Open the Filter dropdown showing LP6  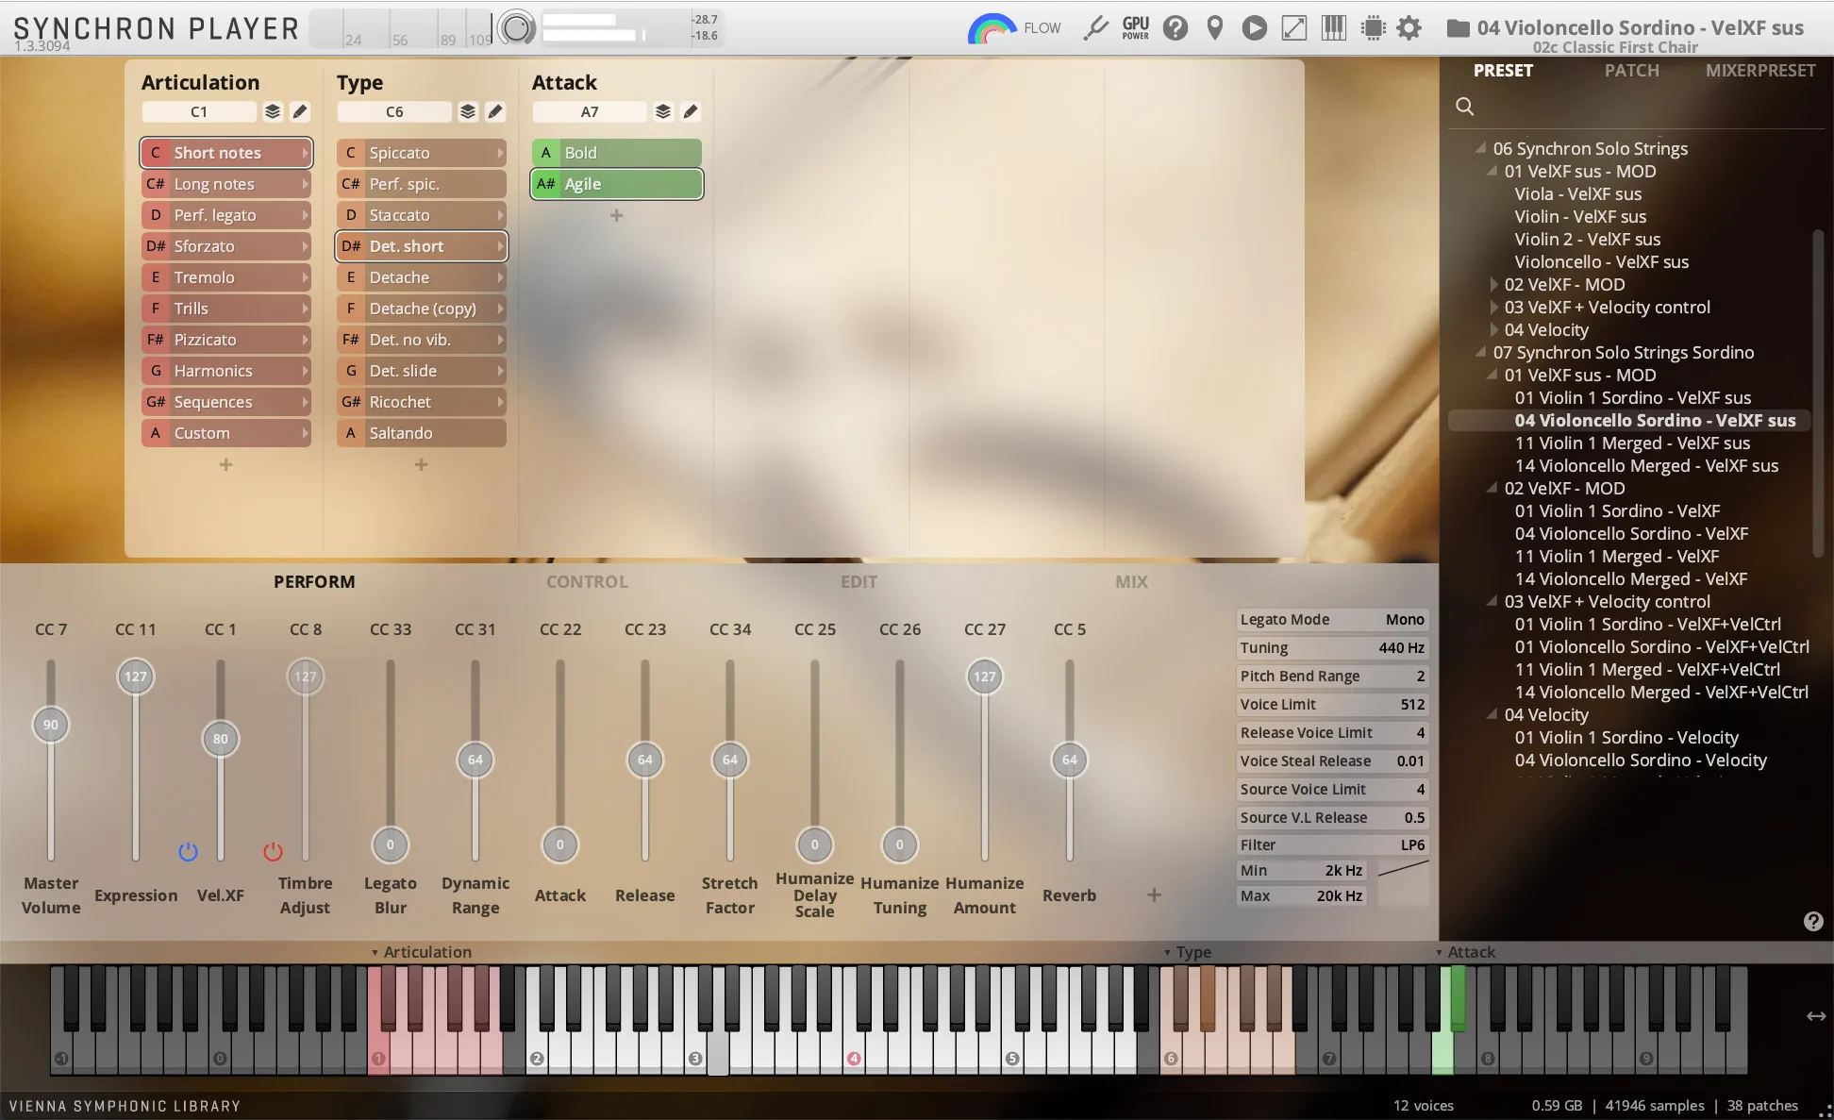click(1332, 845)
